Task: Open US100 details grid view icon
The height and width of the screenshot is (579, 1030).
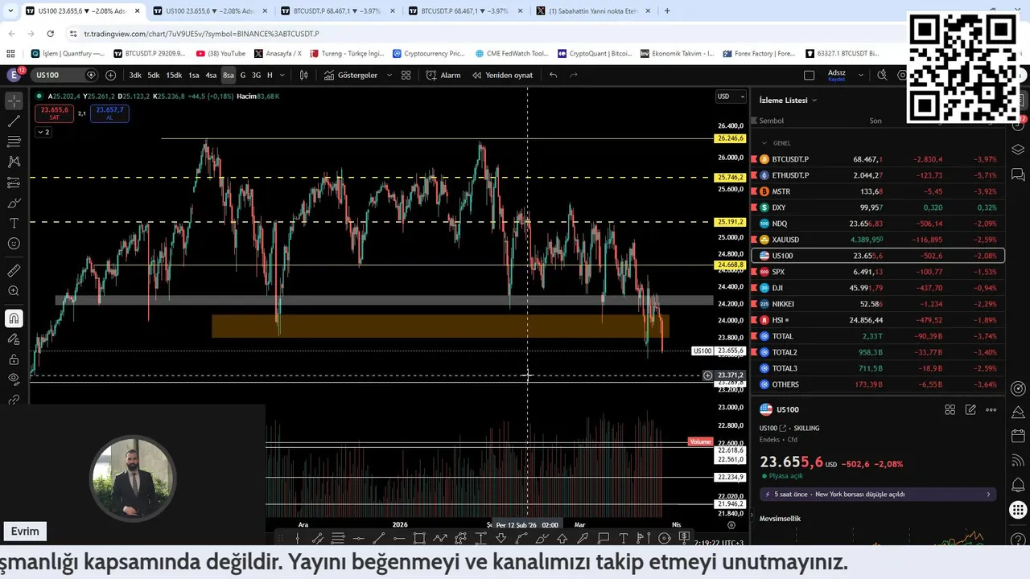Action: [x=950, y=409]
